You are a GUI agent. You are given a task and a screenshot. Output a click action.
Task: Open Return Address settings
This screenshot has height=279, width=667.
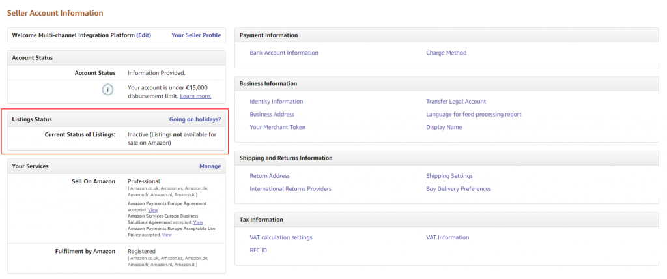click(270, 176)
